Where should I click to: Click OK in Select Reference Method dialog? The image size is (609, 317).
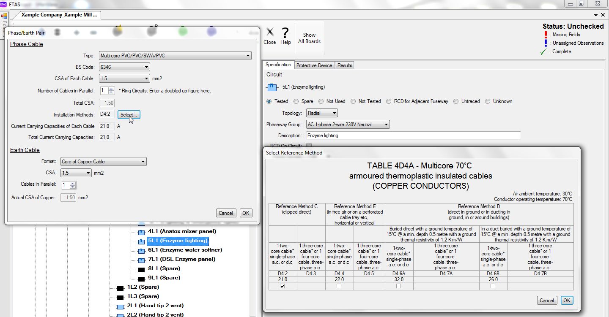coord(567,301)
